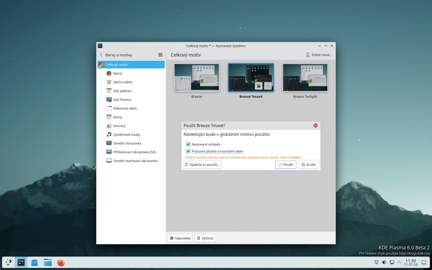432x270 pixels.
Task: Select the Breeze Tmavé theme thumbnail
Action: (x=251, y=78)
